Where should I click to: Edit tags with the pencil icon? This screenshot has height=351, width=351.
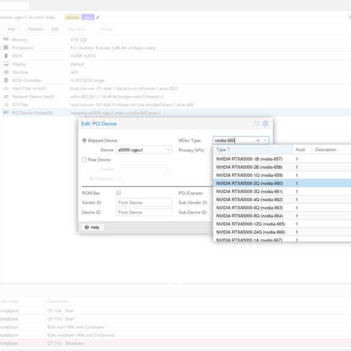point(98,17)
